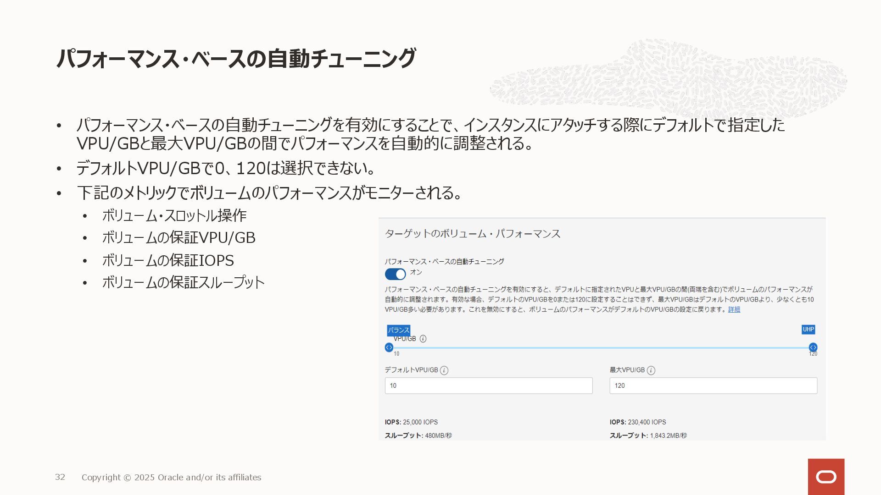Click the red Oracle logo
Screen dimensions: 881x495
point(826,477)
